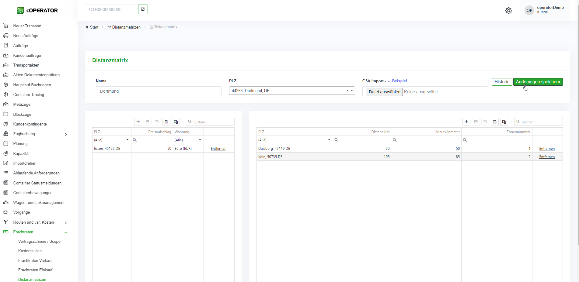Image resolution: width=579 pixels, height=282 pixels.
Task: Add a row in the Preisaufschlag table
Action: [x=138, y=122]
